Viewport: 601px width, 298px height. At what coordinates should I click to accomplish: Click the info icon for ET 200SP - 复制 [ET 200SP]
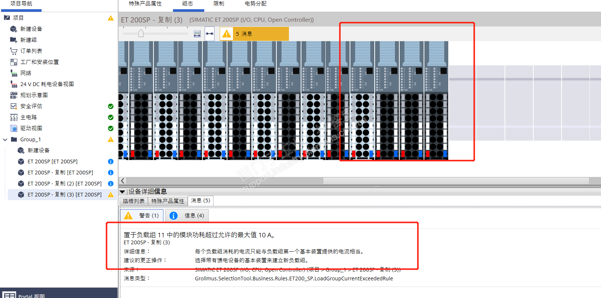(110, 173)
